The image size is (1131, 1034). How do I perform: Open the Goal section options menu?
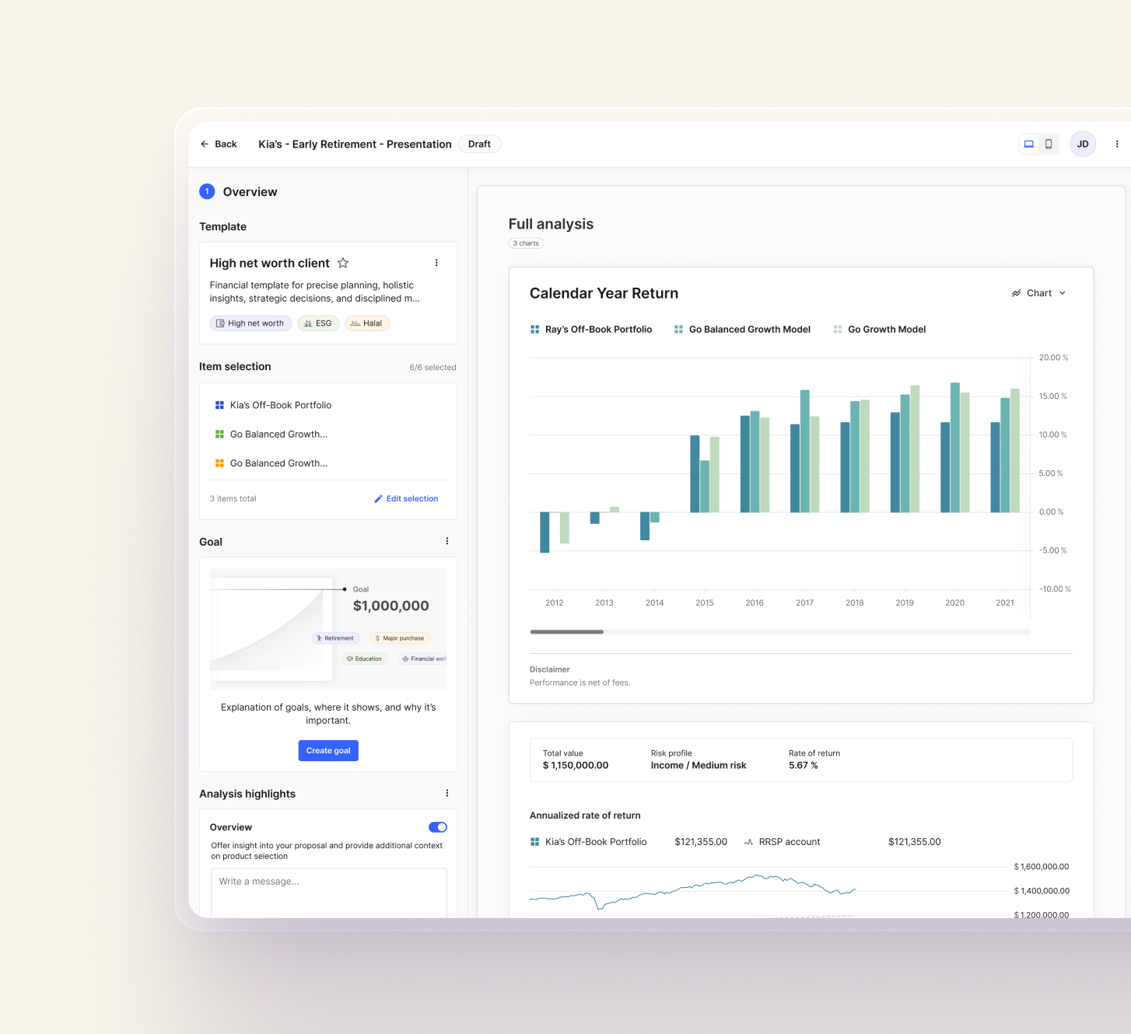(446, 541)
